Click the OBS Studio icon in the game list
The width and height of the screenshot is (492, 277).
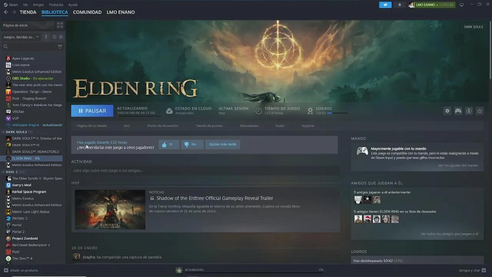(8, 78)
